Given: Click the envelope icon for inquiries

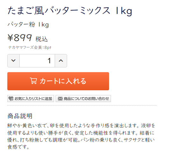Looking at the screenshot, I should coord(60,99).
